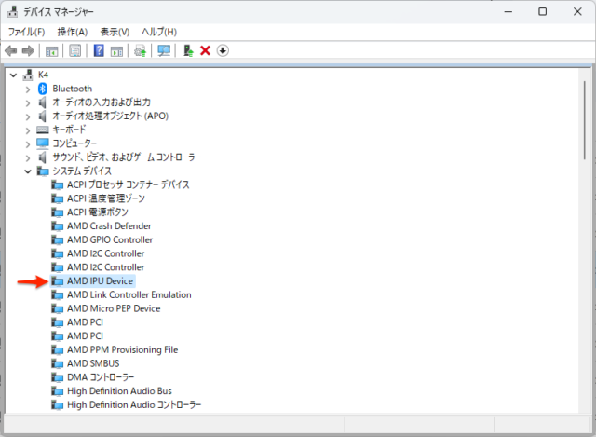Select AMD IPU Device in the list
The width and height of the screenshot is (596, 437).
click(101, 280)
